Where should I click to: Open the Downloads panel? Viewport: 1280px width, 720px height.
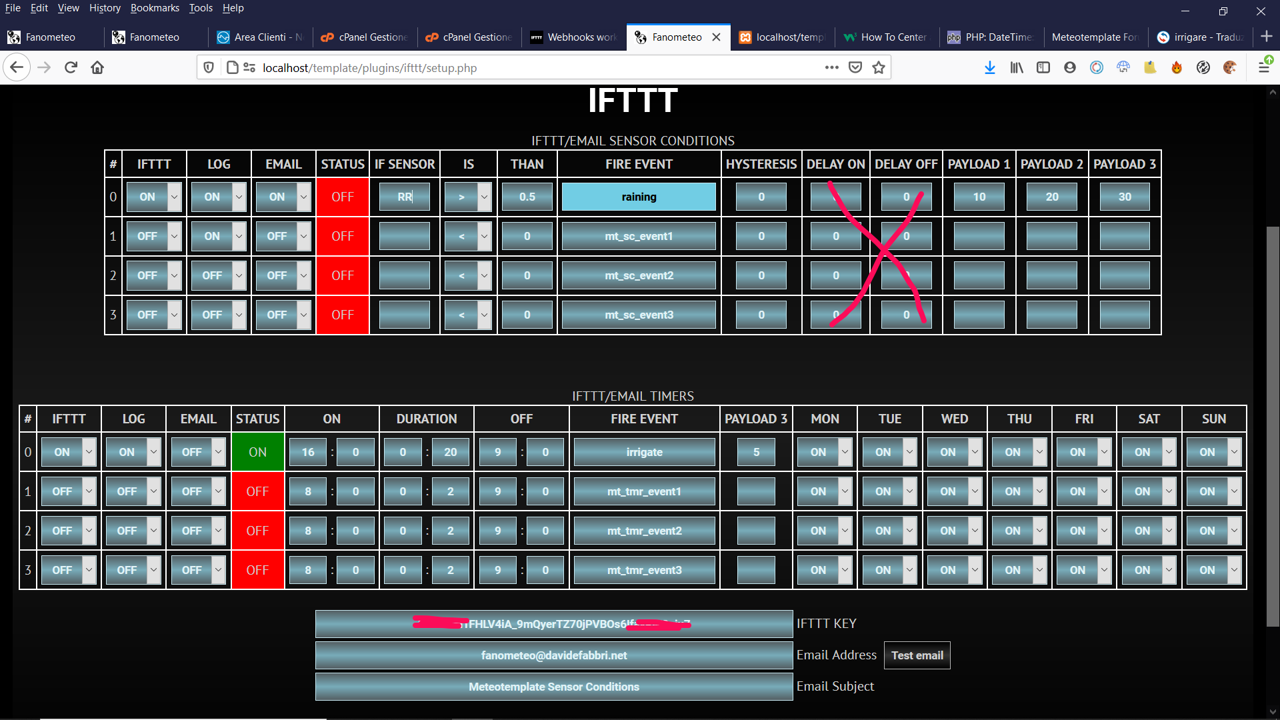click(990, 67)
